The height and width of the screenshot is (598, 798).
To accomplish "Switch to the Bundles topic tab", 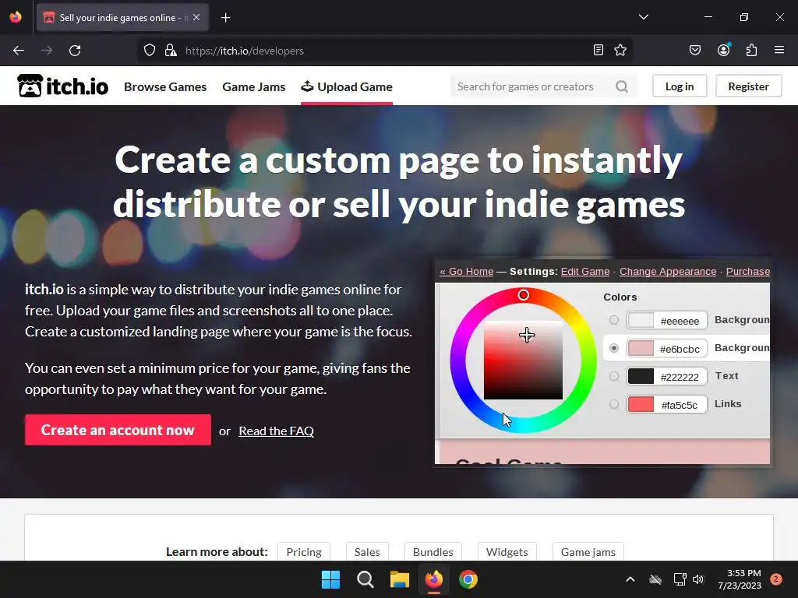I will click(x=433, y=552).
